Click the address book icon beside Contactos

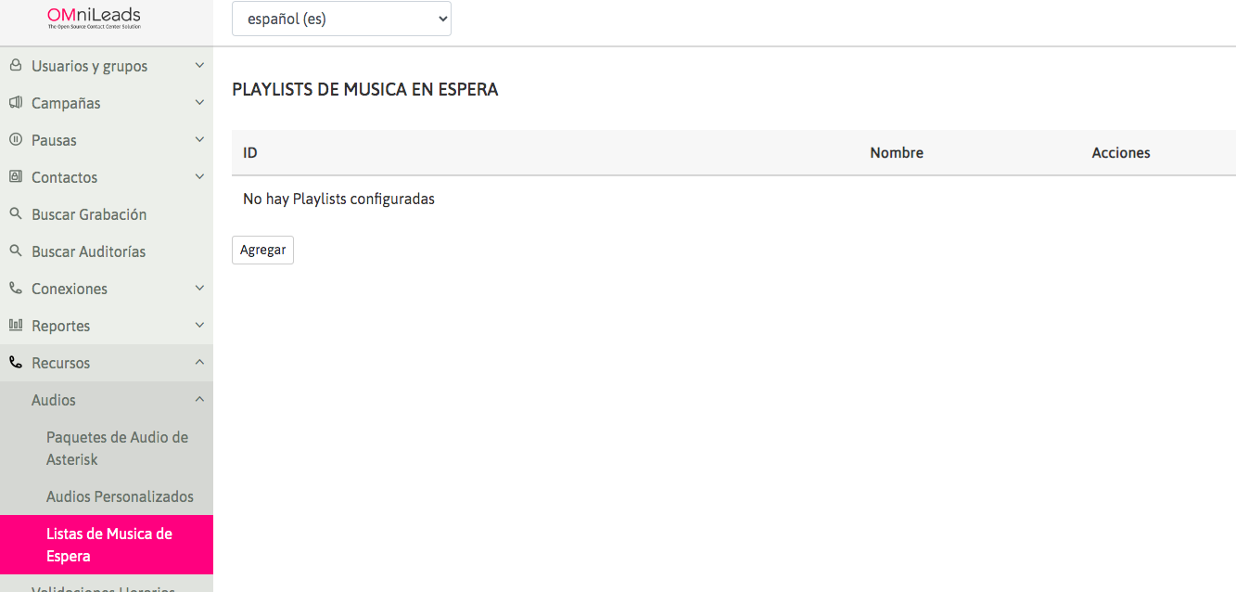click(16, 177)
